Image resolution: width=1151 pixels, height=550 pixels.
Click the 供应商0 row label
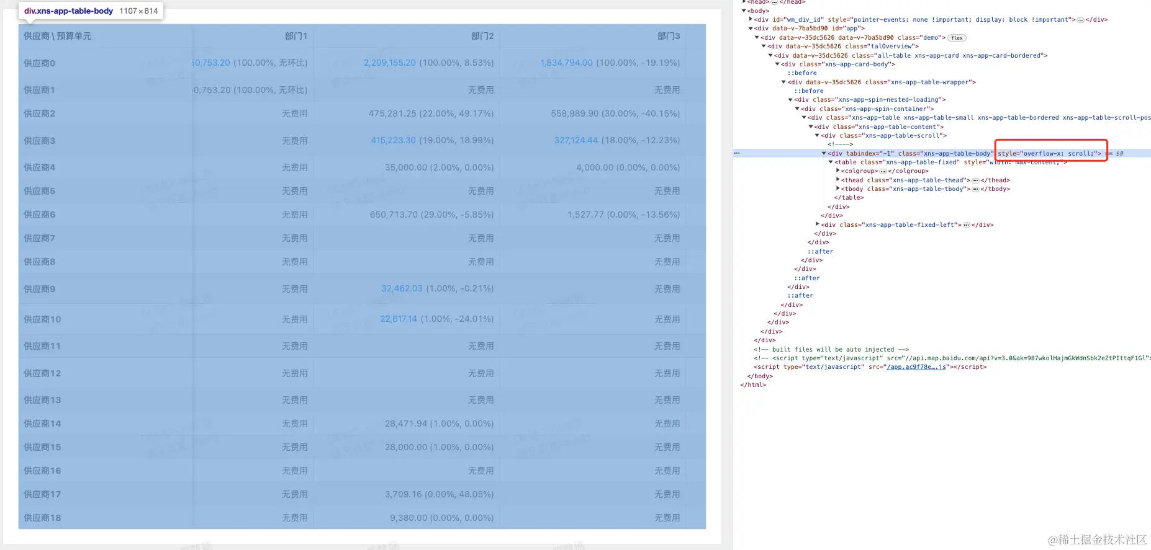point(39,63)
